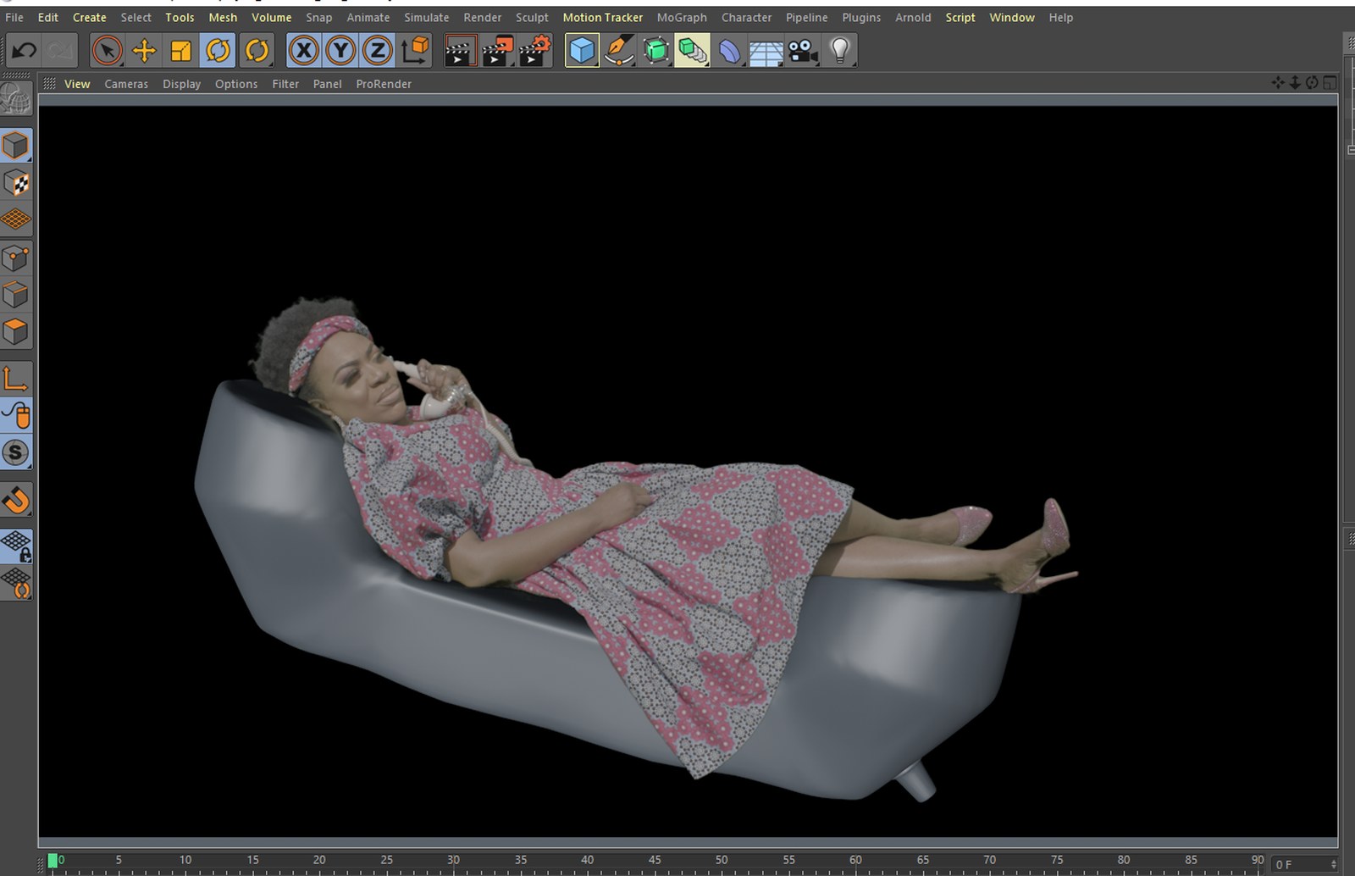Enable Snap magnet icon

coord(16,500)
